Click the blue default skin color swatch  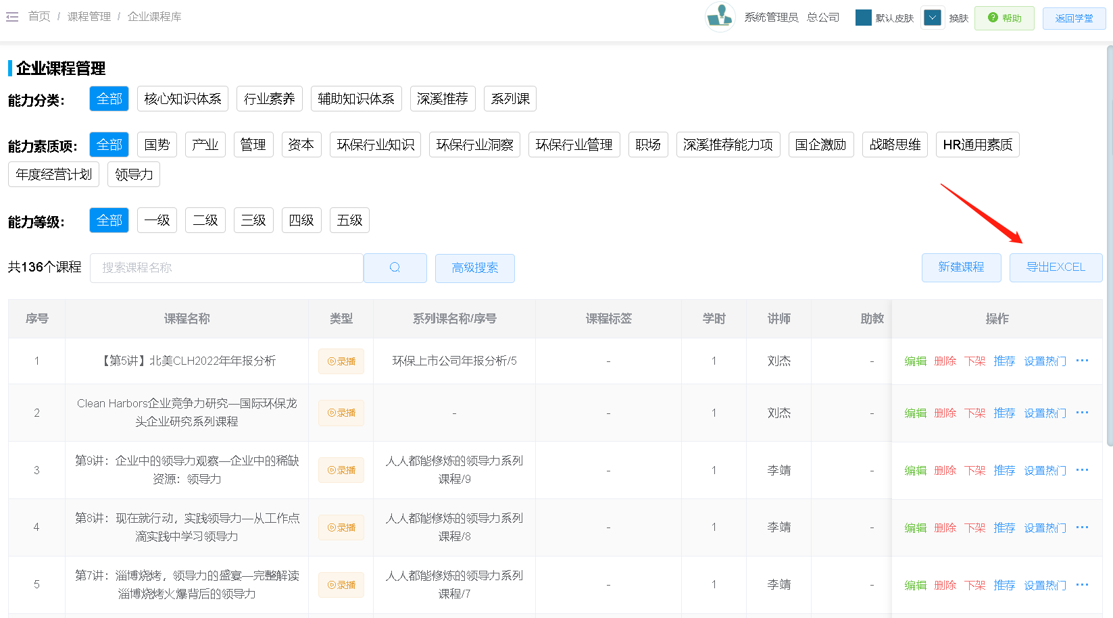[x=863, y=18]
